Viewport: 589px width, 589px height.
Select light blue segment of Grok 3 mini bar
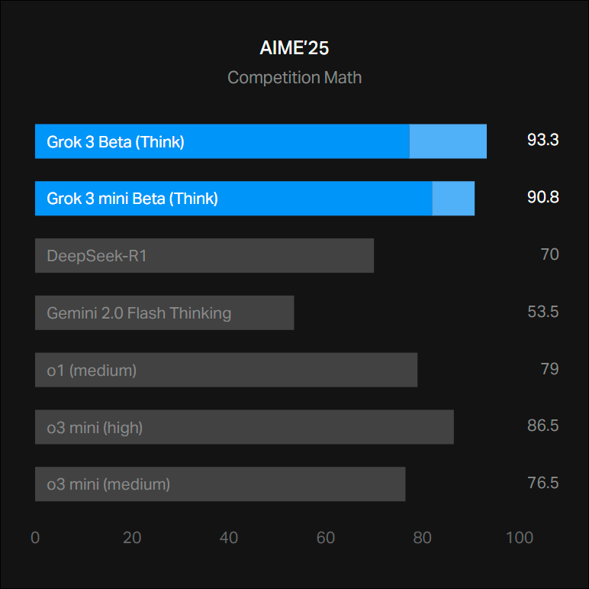[x=453, y=199]
